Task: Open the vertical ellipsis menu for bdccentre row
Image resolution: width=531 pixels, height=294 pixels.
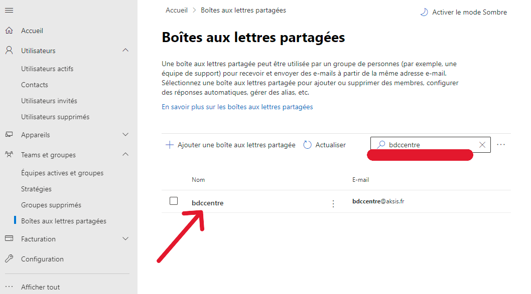Action: [x=333, y=203]
